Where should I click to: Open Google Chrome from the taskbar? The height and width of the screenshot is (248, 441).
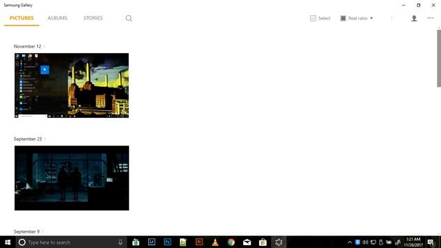click(232, 242)
